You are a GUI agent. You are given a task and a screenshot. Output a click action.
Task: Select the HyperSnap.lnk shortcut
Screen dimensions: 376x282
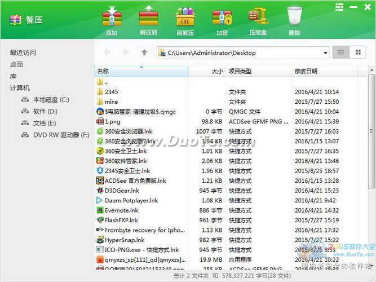point(121,240)
